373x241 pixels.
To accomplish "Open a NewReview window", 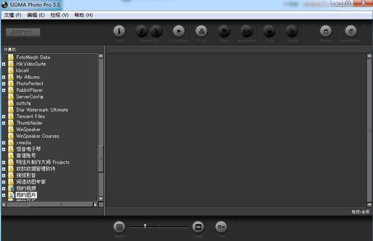I will pos(351,31).
